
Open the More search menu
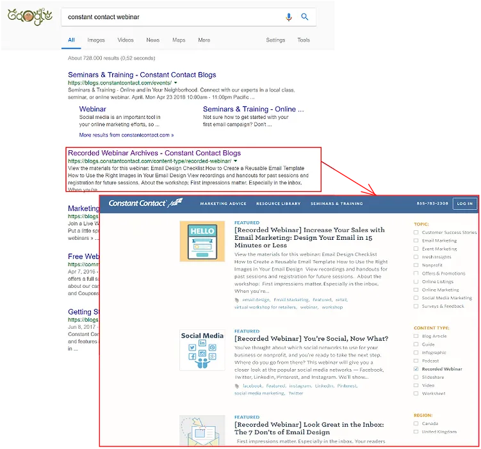pyautogui.click(x=204, y=40)
